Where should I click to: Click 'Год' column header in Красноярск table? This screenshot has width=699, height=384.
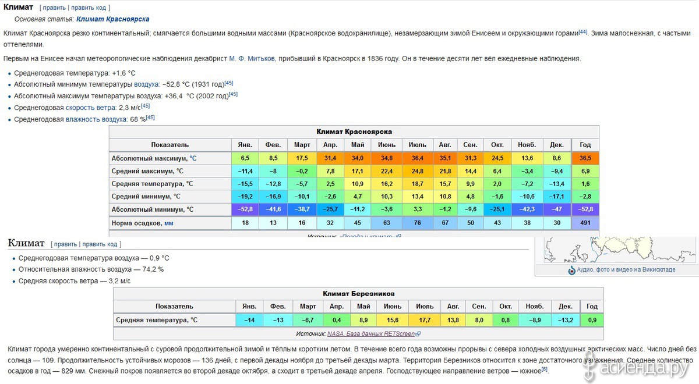[x=585, y=145]
